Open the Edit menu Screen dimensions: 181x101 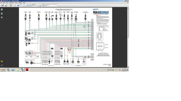[4, 3]
